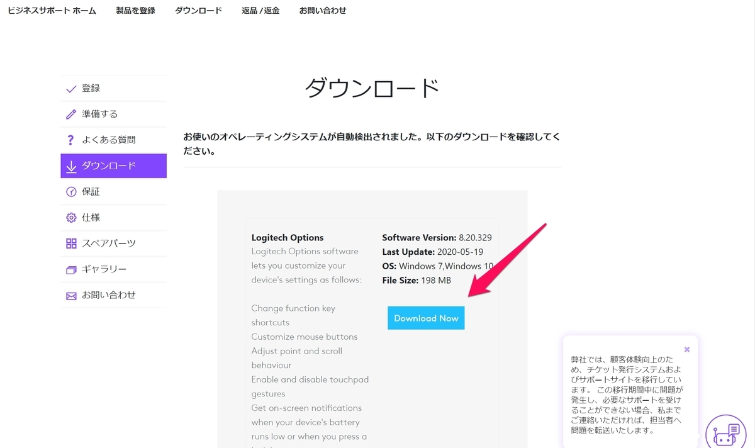Screen dimensions: 755x448
Task: Open お問い合わせ in top navigation bar
Action: [323, 11]
